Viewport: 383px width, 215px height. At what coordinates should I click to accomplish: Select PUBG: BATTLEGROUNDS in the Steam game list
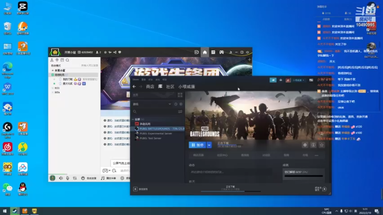[158, 129]
